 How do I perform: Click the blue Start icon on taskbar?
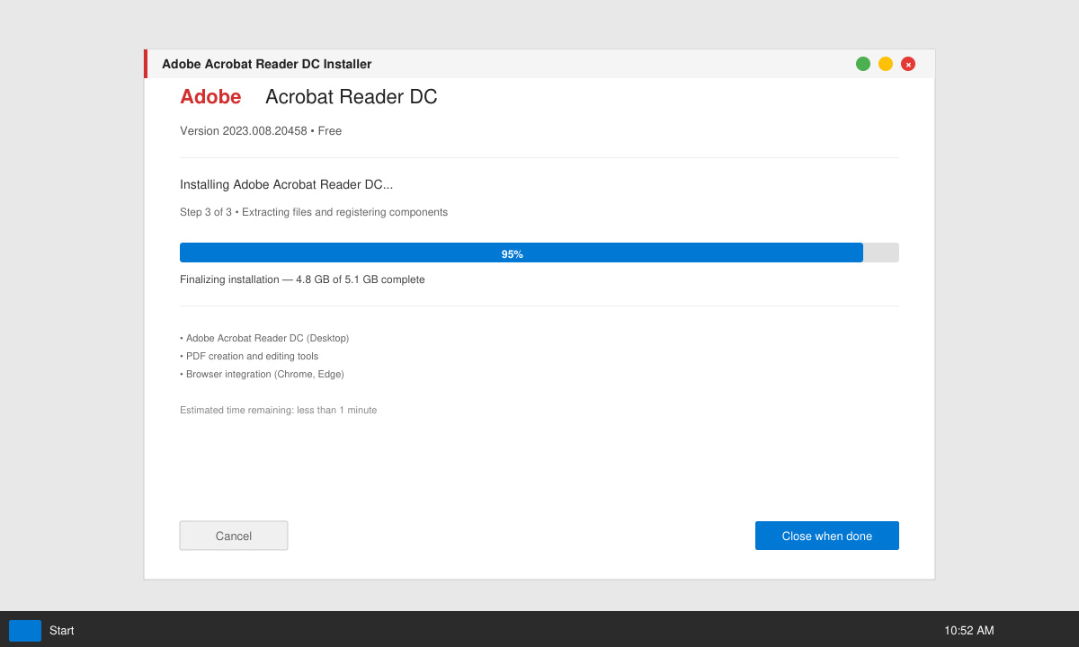(x=25, y=631)
